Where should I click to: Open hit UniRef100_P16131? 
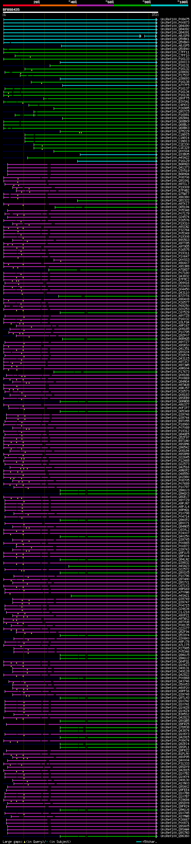(175, 66)
